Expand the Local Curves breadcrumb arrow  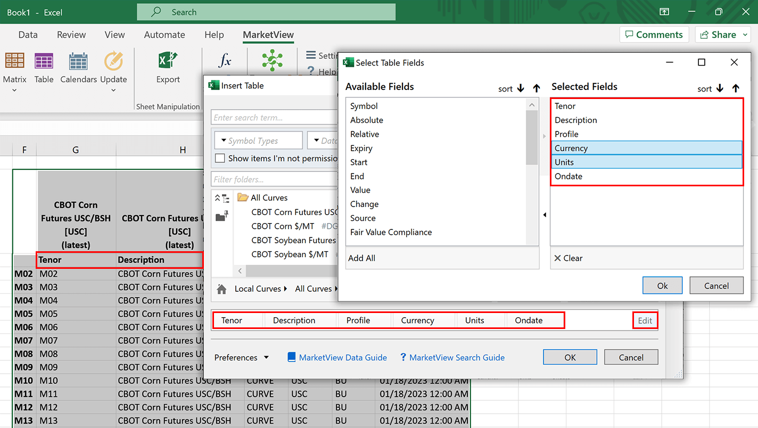(285, 289)
